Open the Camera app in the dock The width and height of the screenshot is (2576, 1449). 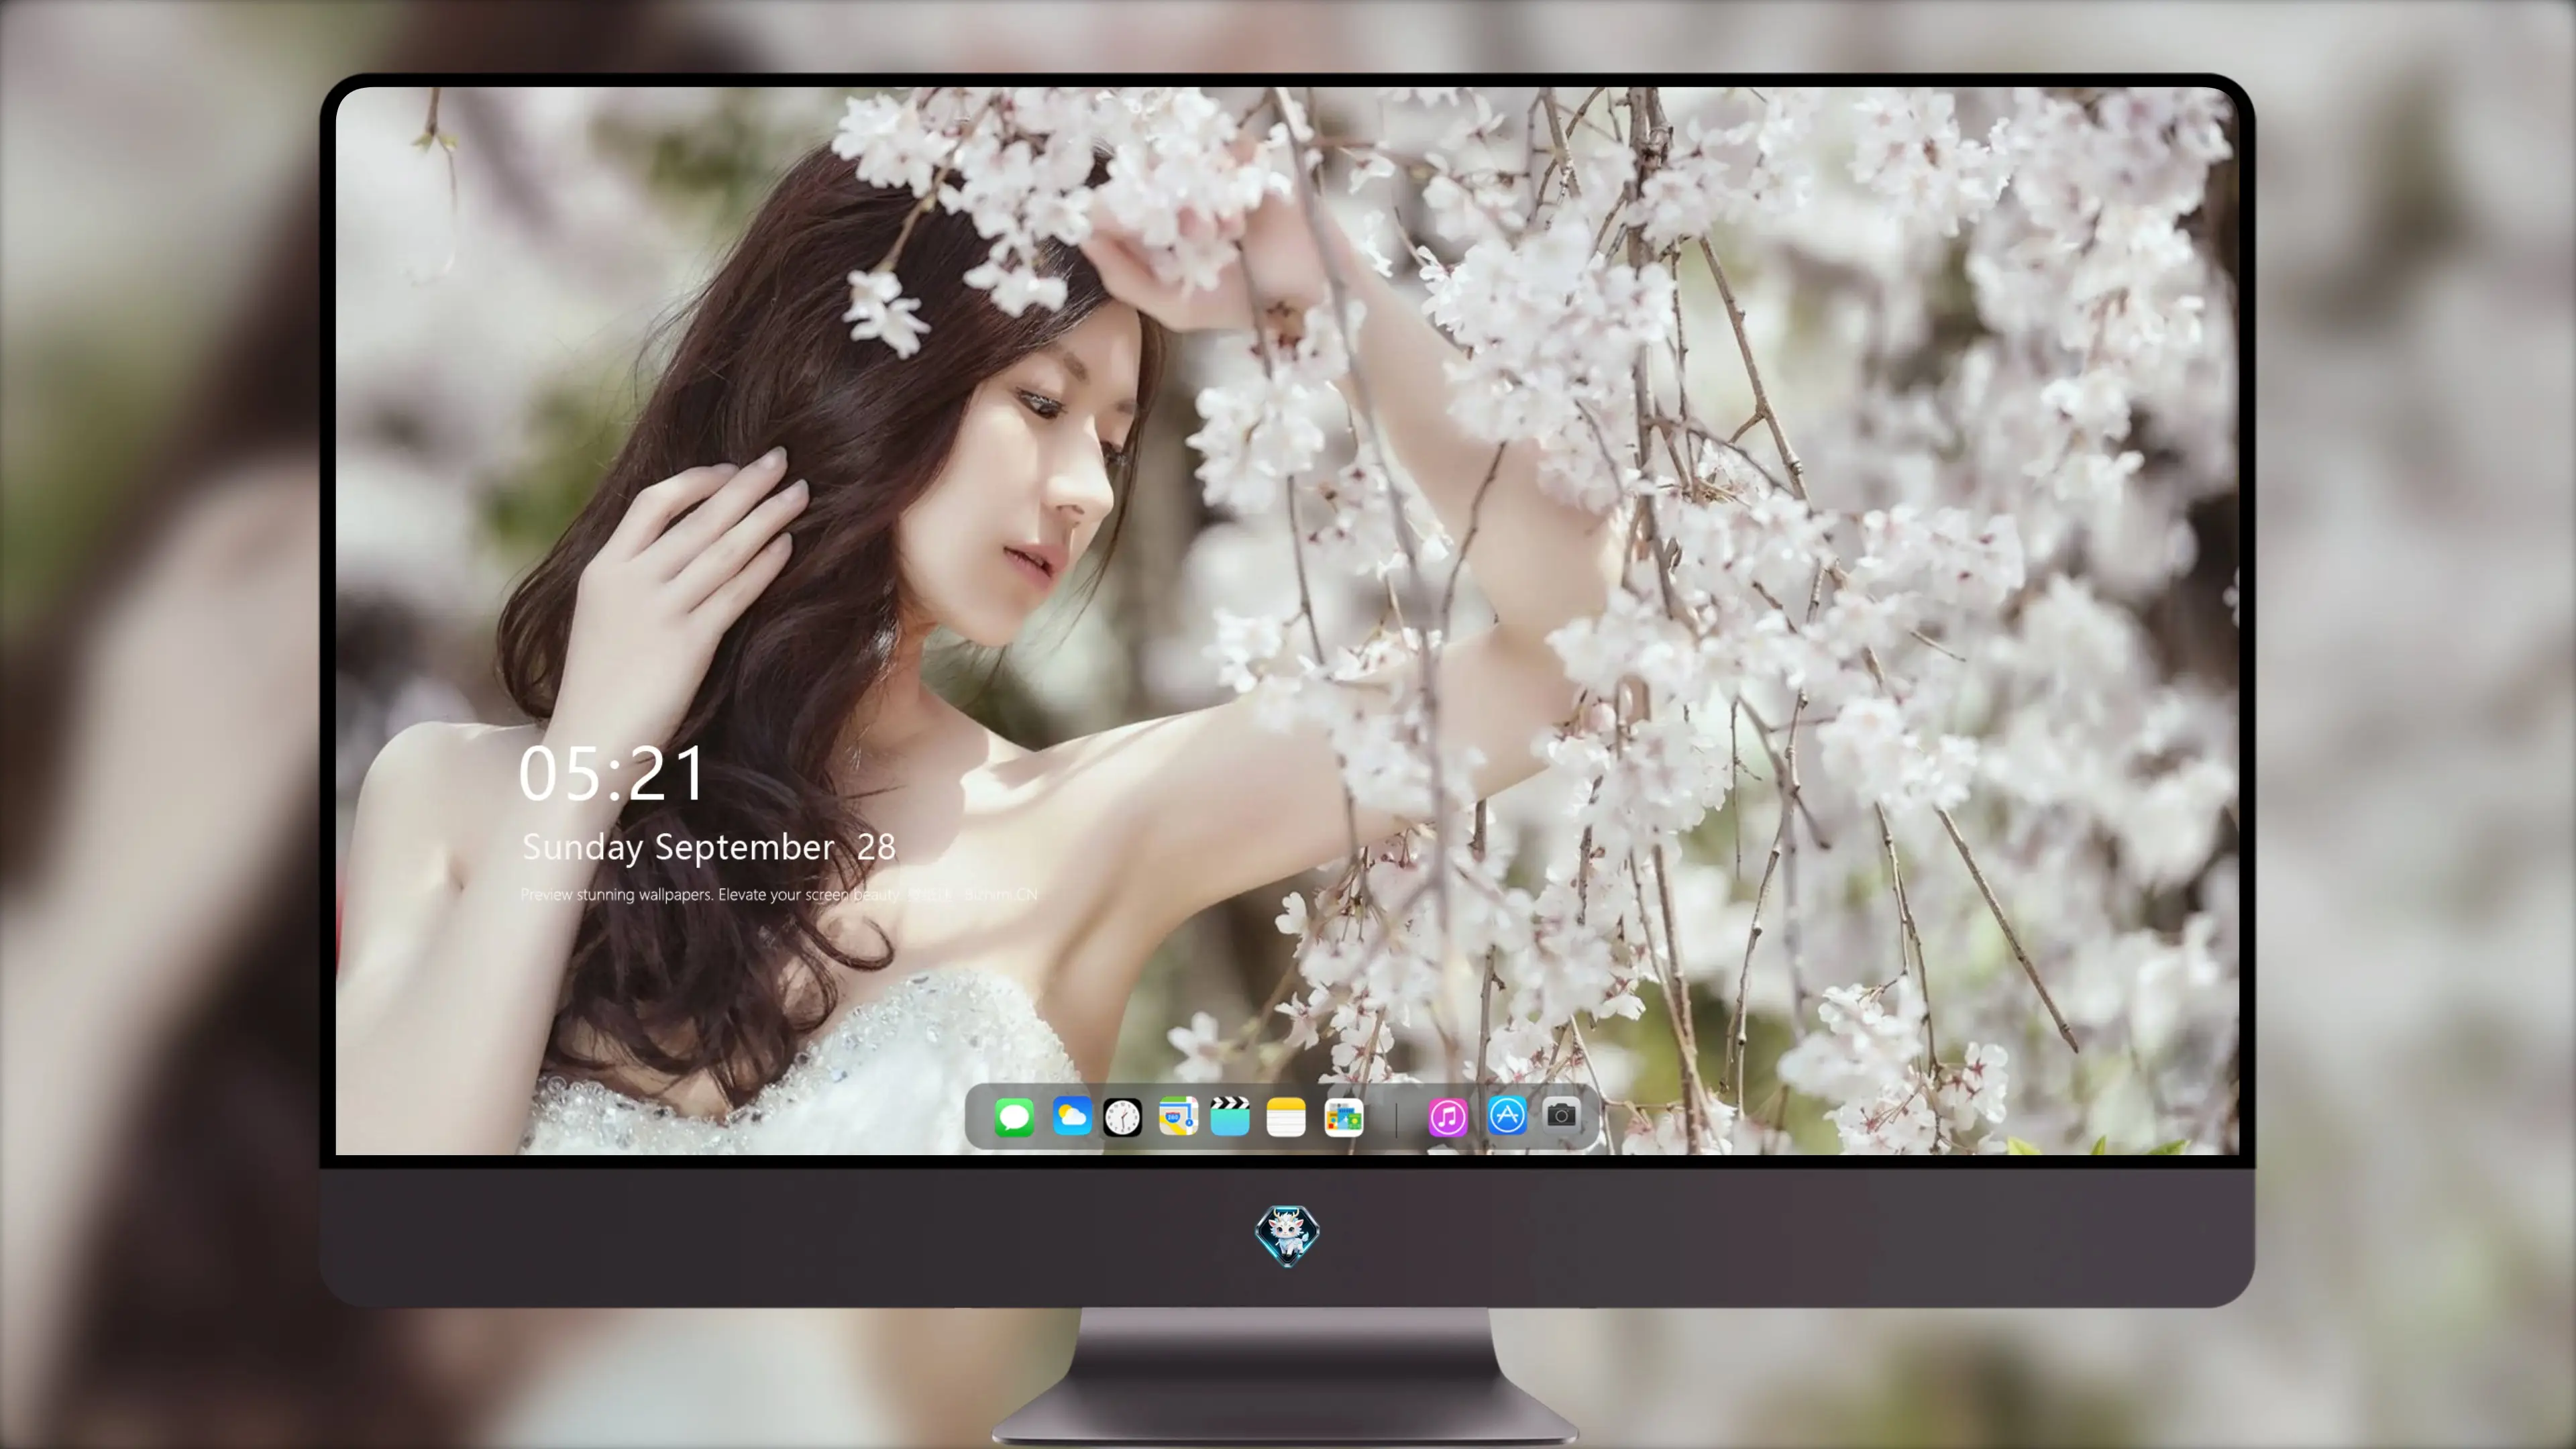click(1561, 1115)
